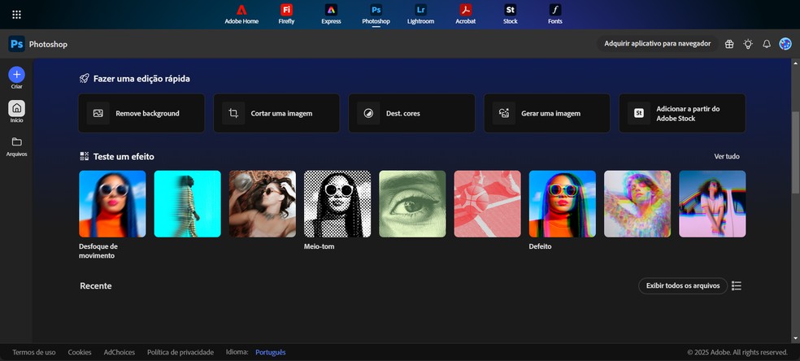Switch to Firefly app tab
Image resolution: width=800 pixels, height=361 pixels.
[x=286, y=14]
